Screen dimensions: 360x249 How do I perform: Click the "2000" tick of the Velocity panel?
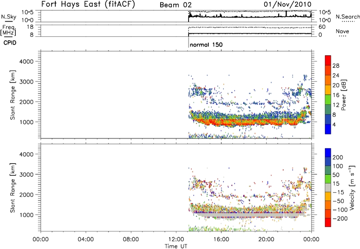click(x=27, y=195)
